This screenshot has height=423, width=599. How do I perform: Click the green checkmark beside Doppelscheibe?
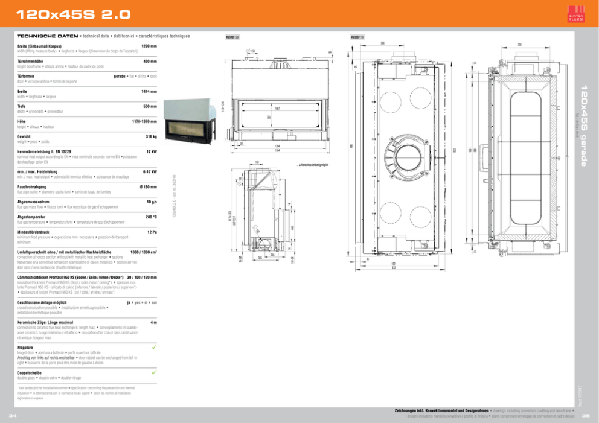tap(154, 373)
